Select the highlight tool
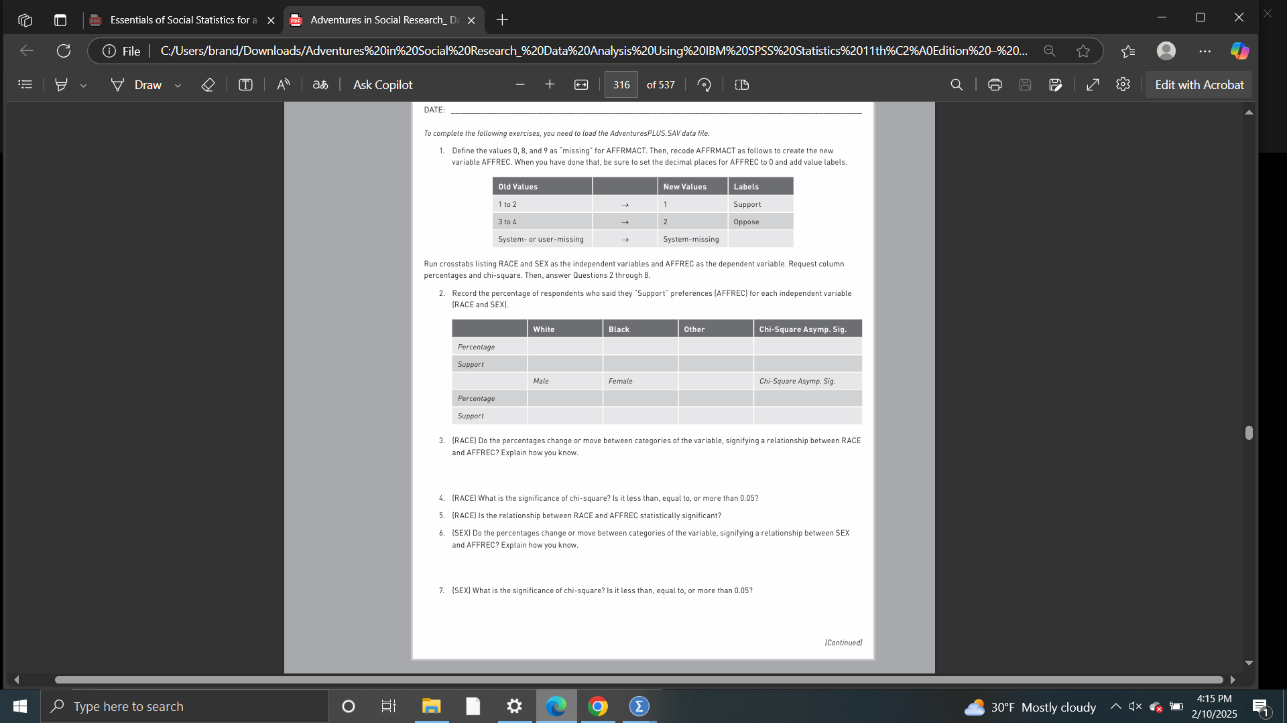The height and width of the screenshot is (723, 1287). tap(61, 85)
